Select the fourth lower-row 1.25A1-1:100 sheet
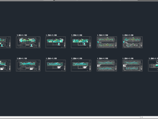Image resolution: width=158 pixels, height=119 pixels. click(x=132, y=65)
